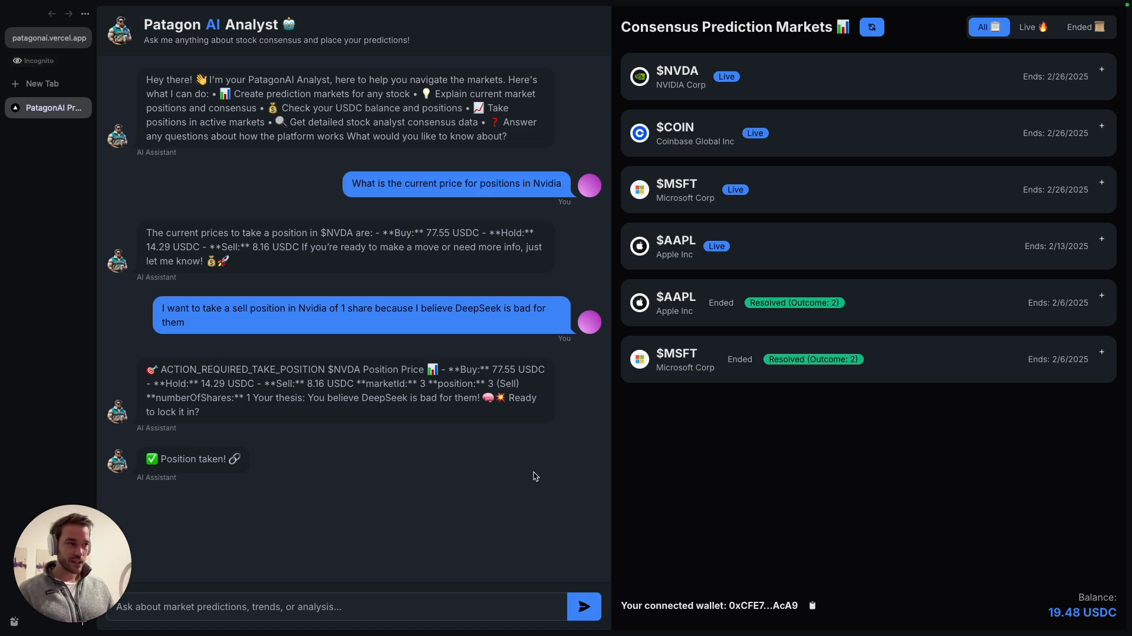Viewport: 1132px width, 636px height.
Task: Expand the $COIN market card
Action: (1101, 126)
